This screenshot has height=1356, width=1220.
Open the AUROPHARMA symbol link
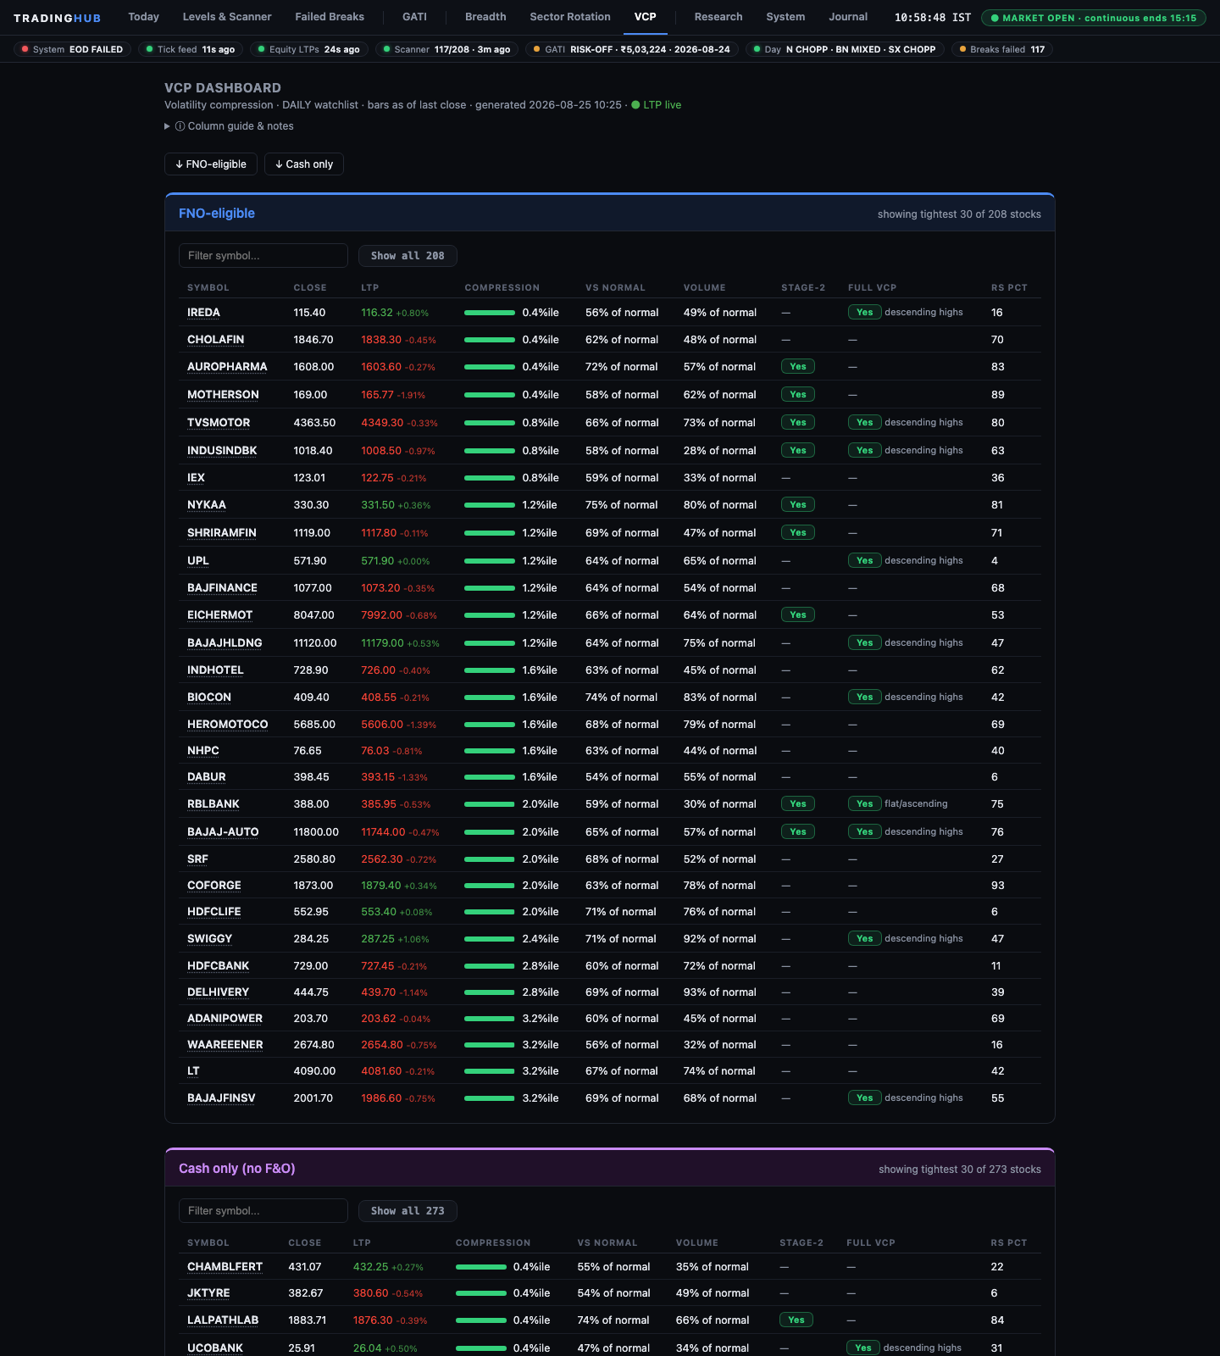tap(227, 367)
